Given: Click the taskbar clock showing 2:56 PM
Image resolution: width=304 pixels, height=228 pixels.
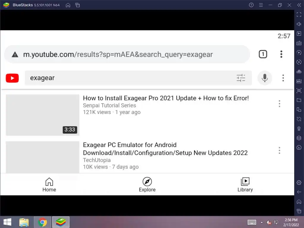Looking at the screenshot, I should coord(291,222).
